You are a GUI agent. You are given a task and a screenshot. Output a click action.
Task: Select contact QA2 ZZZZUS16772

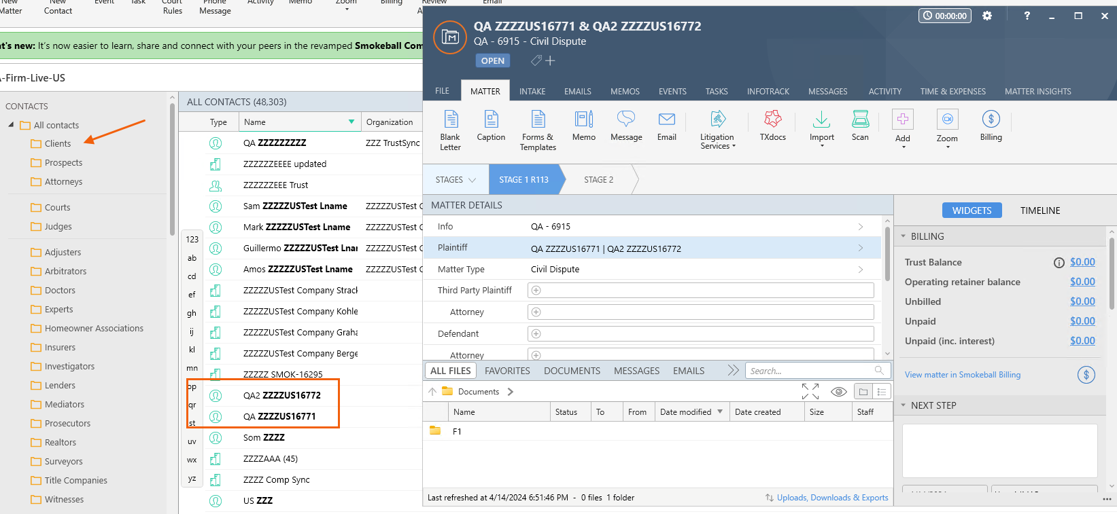pos(282,395)
